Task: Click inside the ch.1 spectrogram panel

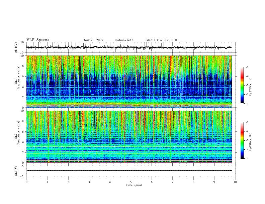Action: (129, 81)
